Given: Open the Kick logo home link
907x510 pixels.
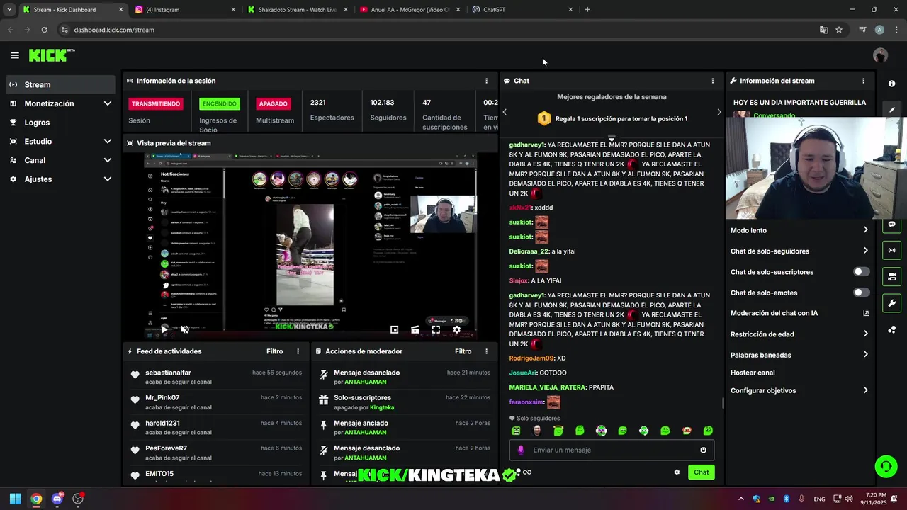Looking at the screenshot, I should tap(51, 55).
